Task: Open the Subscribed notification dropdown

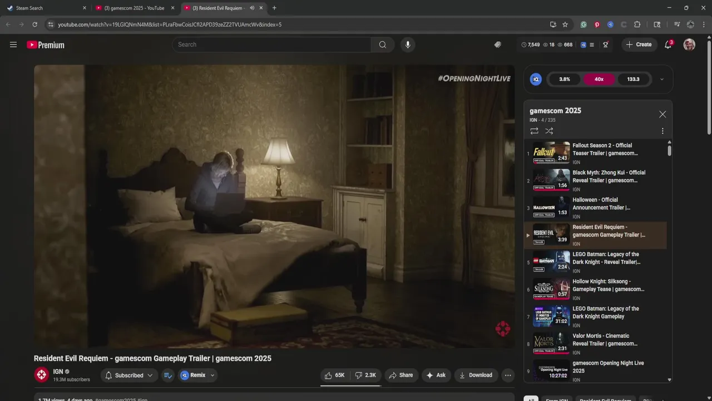Action: click(x=129, y=375)
